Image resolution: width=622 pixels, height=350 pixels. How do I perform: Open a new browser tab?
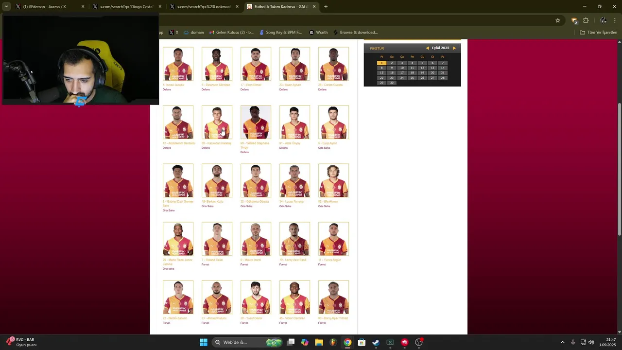click(326, 7)
